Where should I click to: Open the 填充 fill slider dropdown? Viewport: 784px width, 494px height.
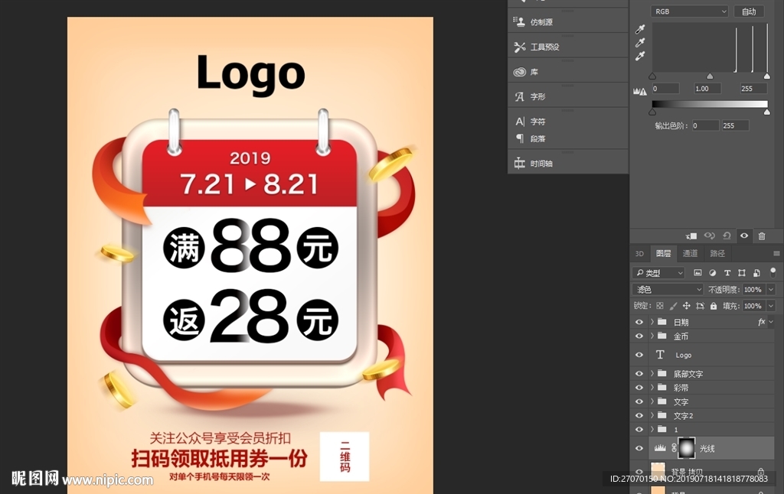click(771, 306)
